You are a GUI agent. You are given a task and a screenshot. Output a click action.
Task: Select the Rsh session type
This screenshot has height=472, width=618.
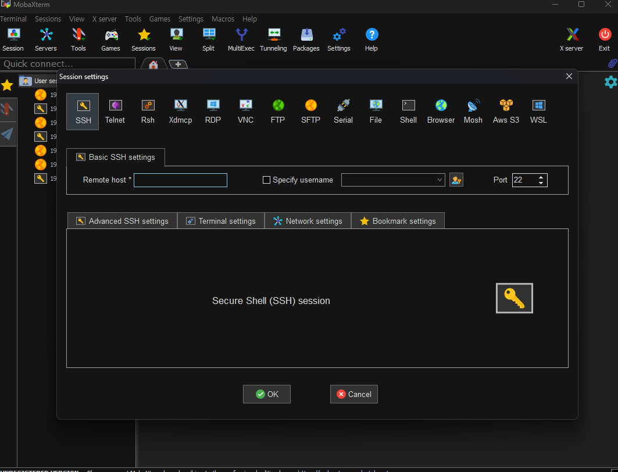pyautogui.click(x=148, y=112)
